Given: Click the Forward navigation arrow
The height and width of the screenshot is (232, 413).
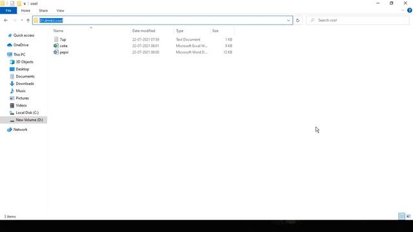Looking at the screenshot, I should [x=15, y=20].
